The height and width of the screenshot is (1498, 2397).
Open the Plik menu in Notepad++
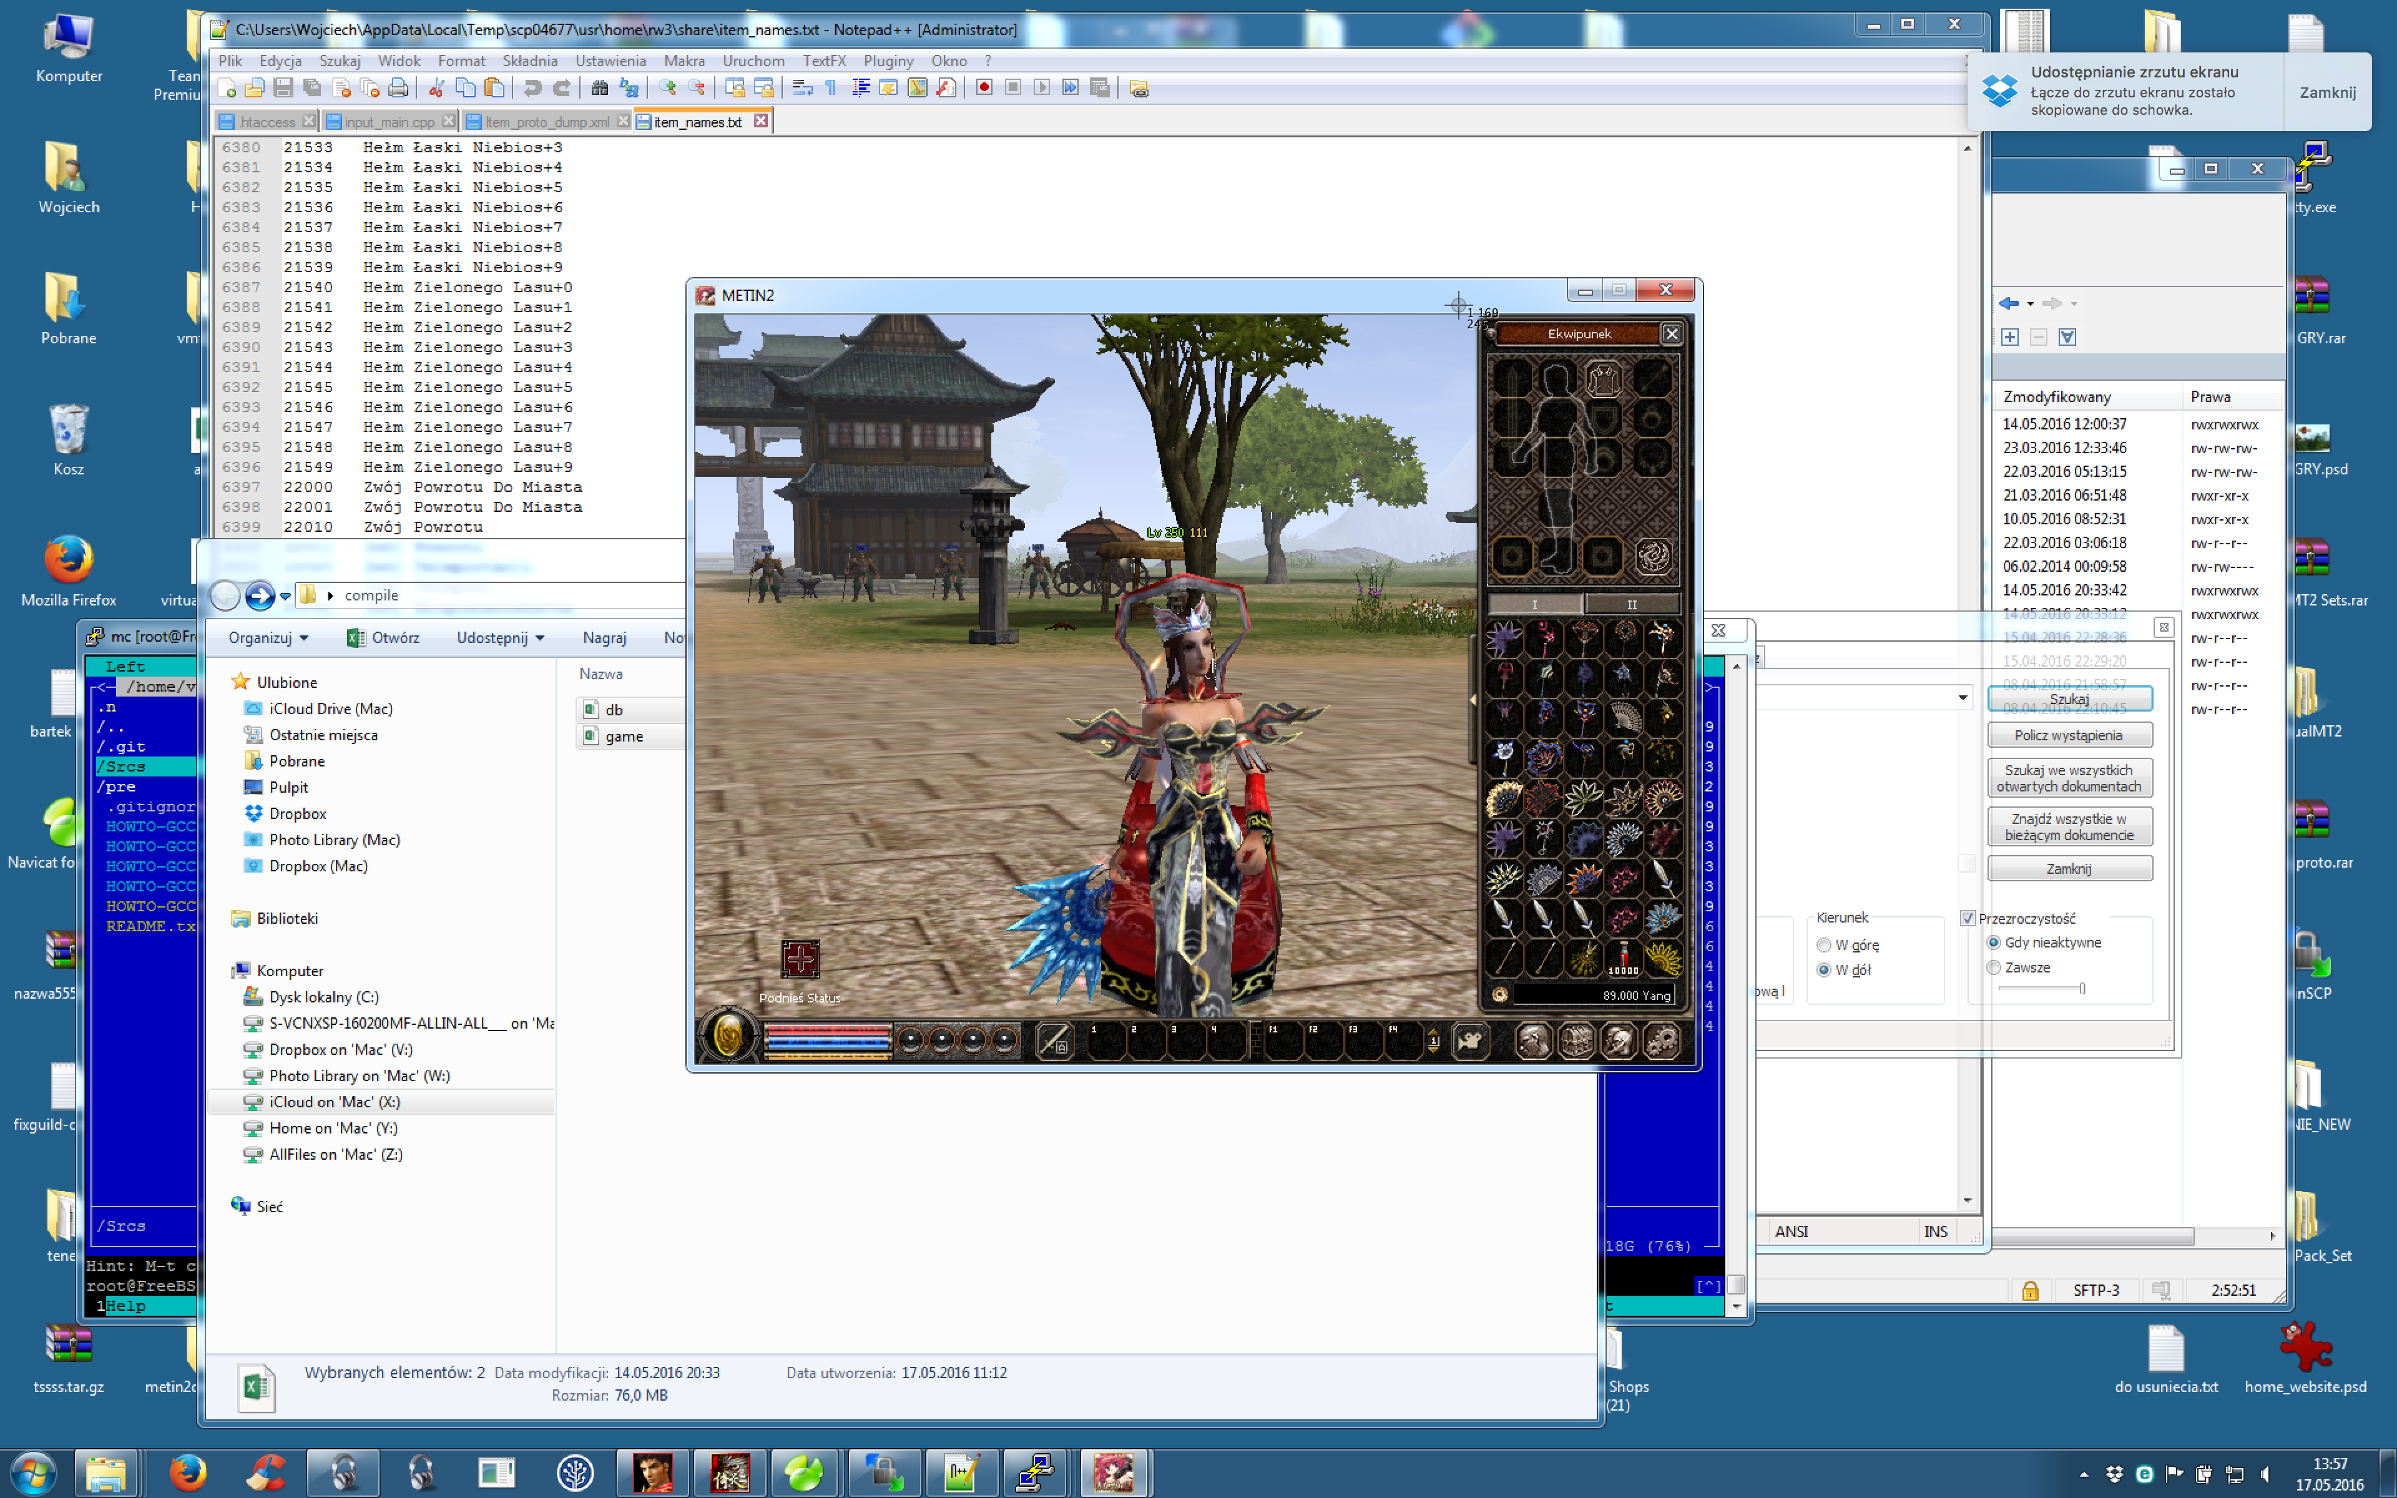(x=230, y=61)
